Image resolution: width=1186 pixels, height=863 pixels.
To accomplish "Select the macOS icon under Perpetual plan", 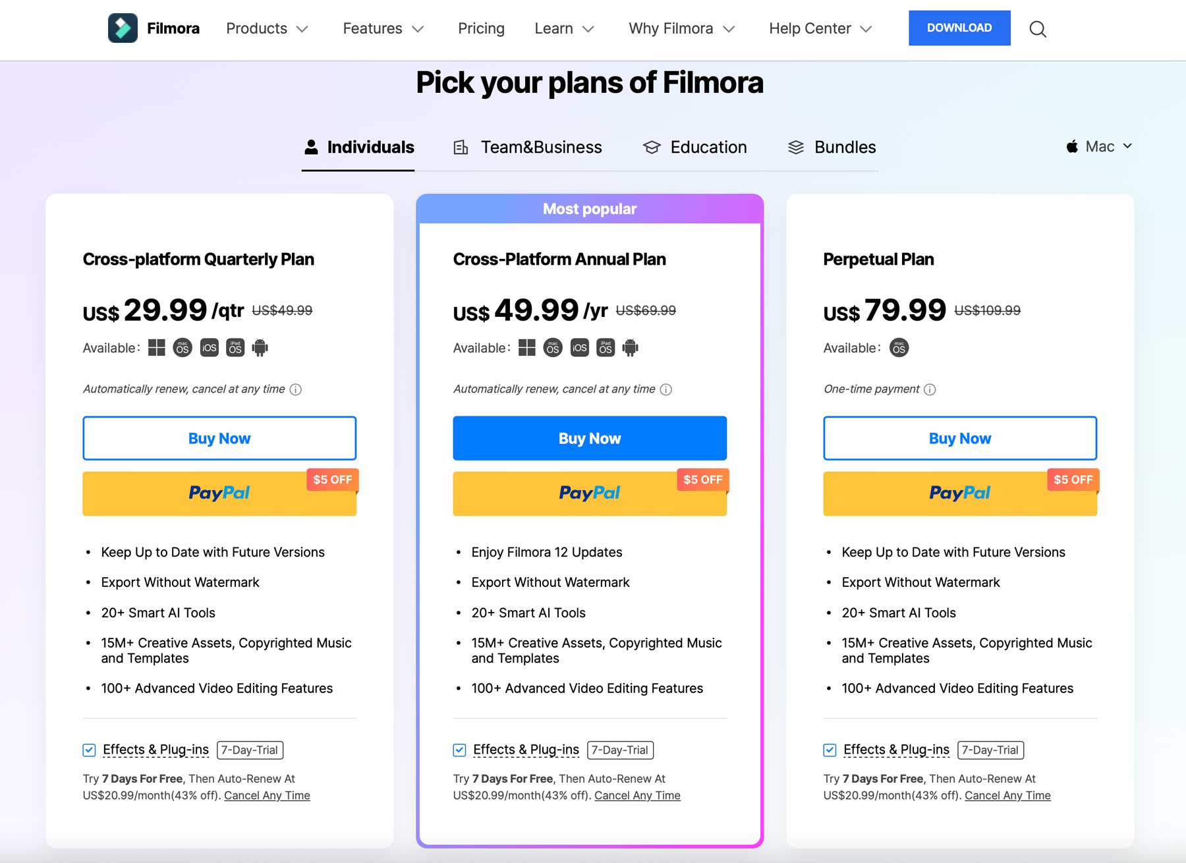I will point(900,348).
